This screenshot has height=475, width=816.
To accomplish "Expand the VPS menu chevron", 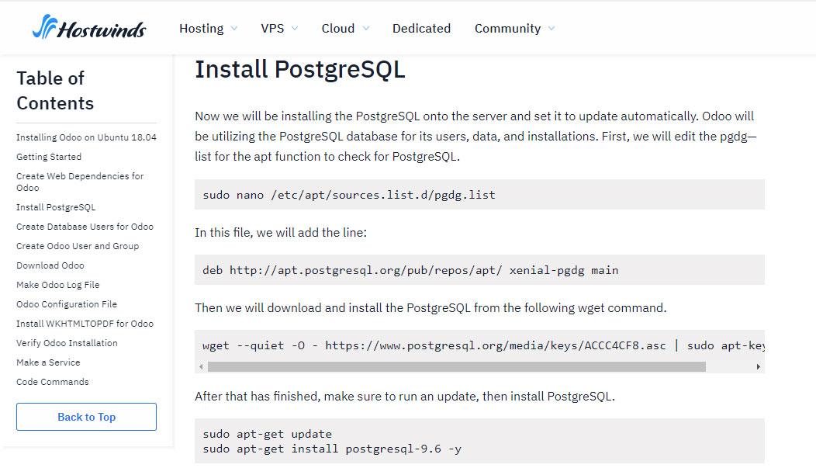I will point(295,29).
